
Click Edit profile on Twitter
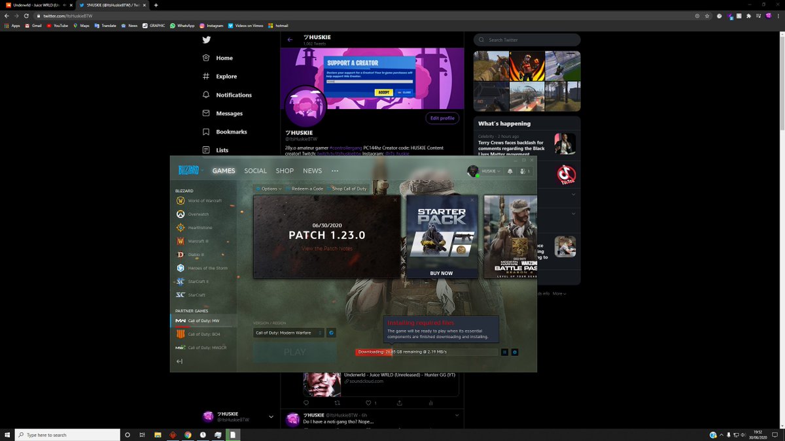pos(442,118)
